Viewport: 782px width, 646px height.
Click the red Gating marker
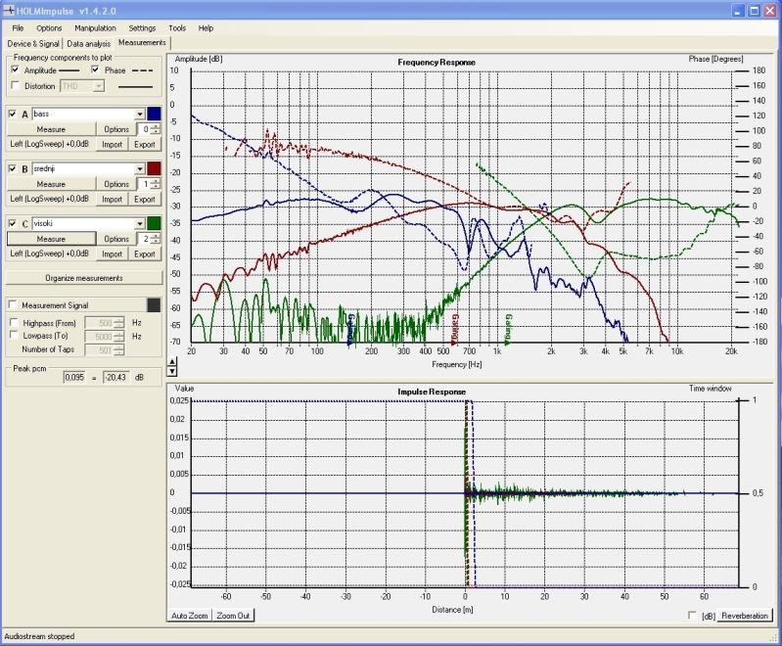pos(454,329)
